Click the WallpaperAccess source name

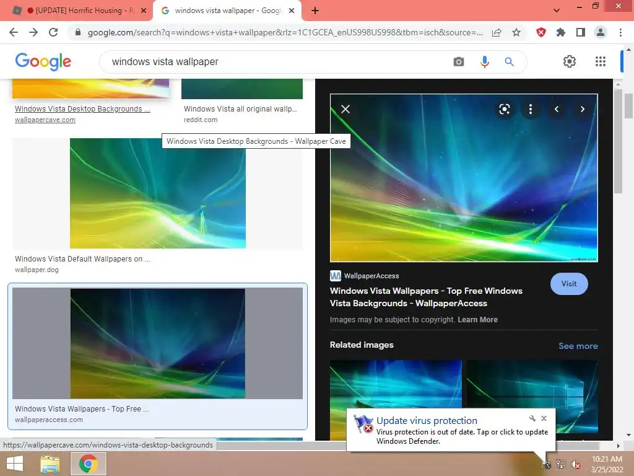tap(371, 276)
